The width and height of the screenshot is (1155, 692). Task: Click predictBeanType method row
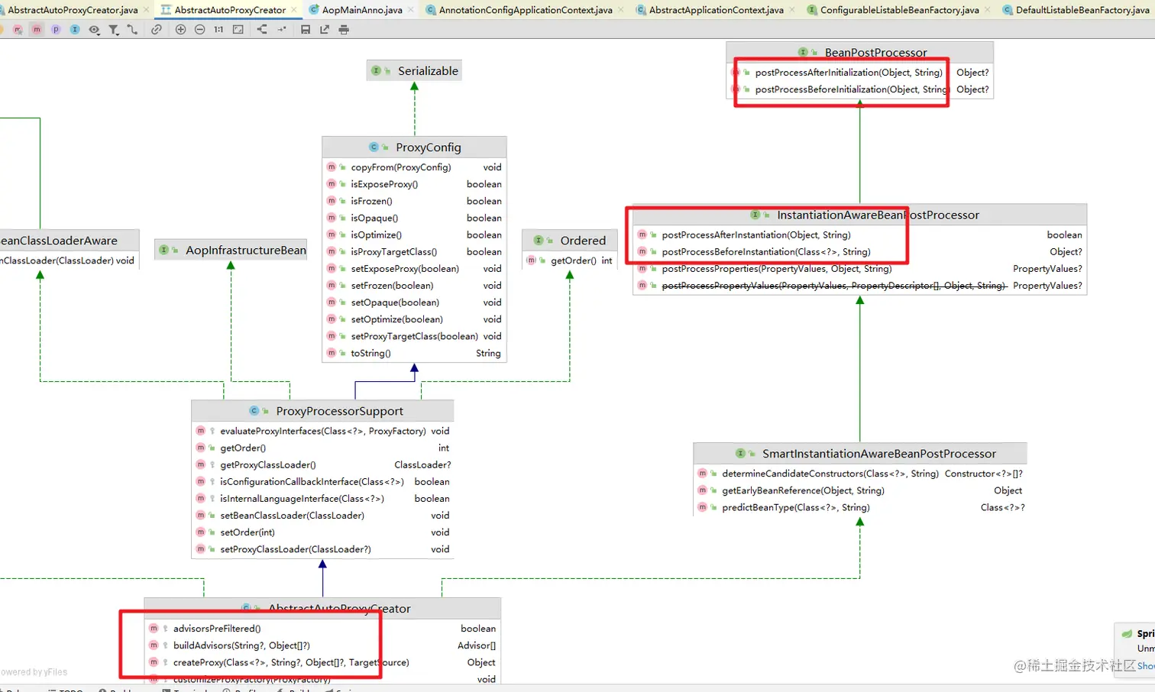click(860, 507)
